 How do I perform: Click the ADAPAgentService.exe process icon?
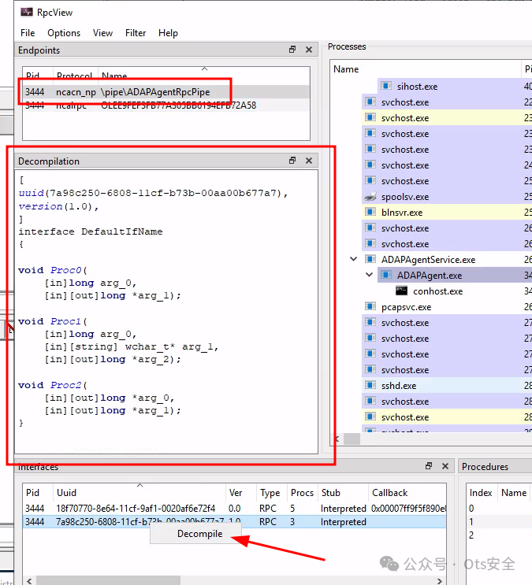(370, 259)
